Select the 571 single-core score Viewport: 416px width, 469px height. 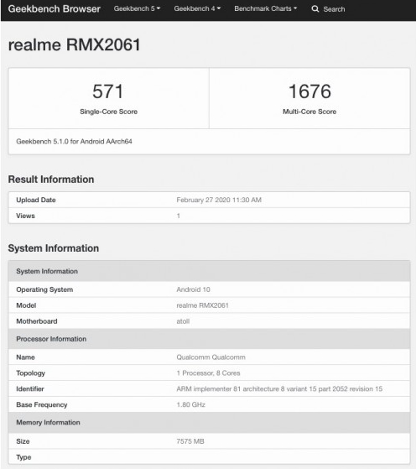click(x=108, y=91)
